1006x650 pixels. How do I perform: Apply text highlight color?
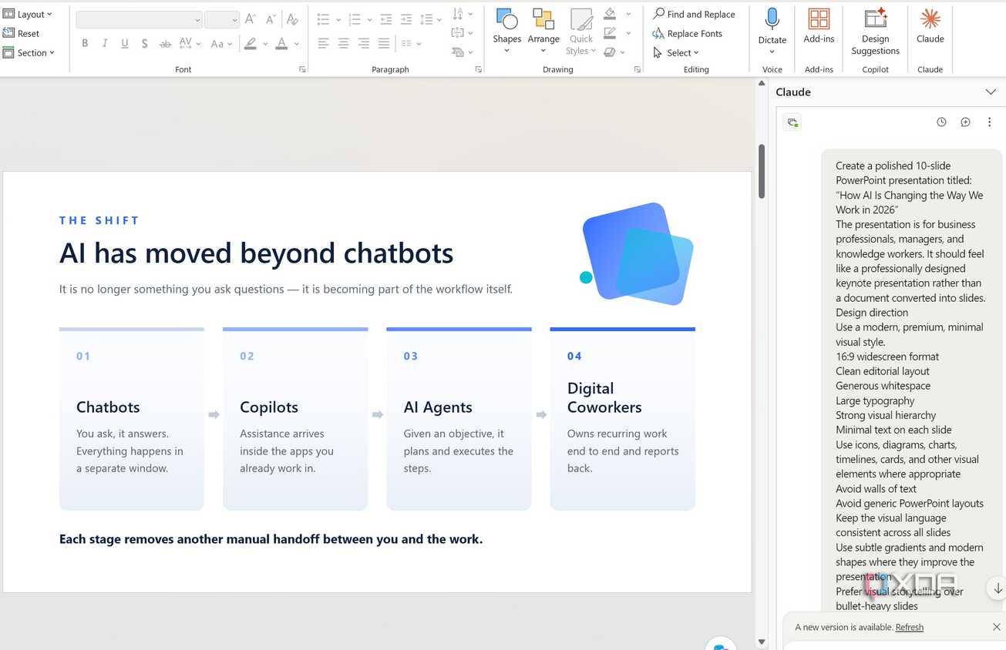click(x=251, y=44)
